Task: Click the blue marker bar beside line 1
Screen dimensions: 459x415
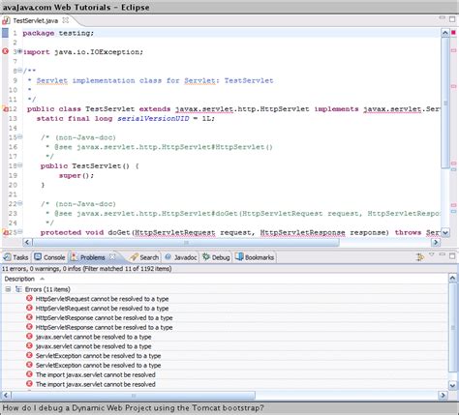Action: (5, 33)
